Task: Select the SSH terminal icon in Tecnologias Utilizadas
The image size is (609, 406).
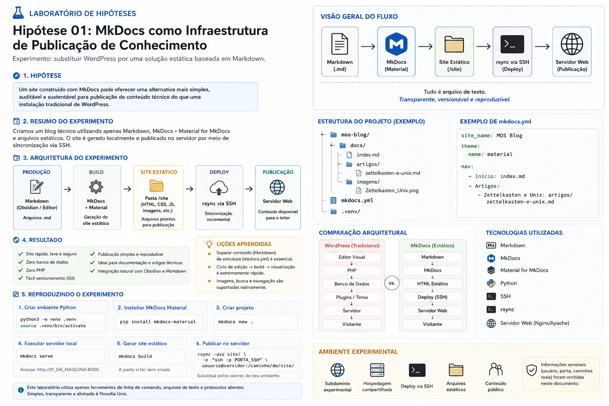Action: click(491, 296)
